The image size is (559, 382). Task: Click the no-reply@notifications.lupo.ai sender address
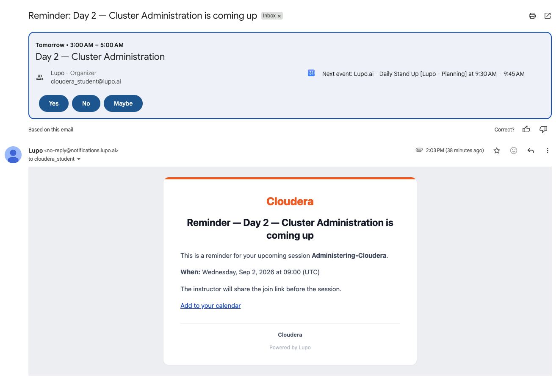81,151
